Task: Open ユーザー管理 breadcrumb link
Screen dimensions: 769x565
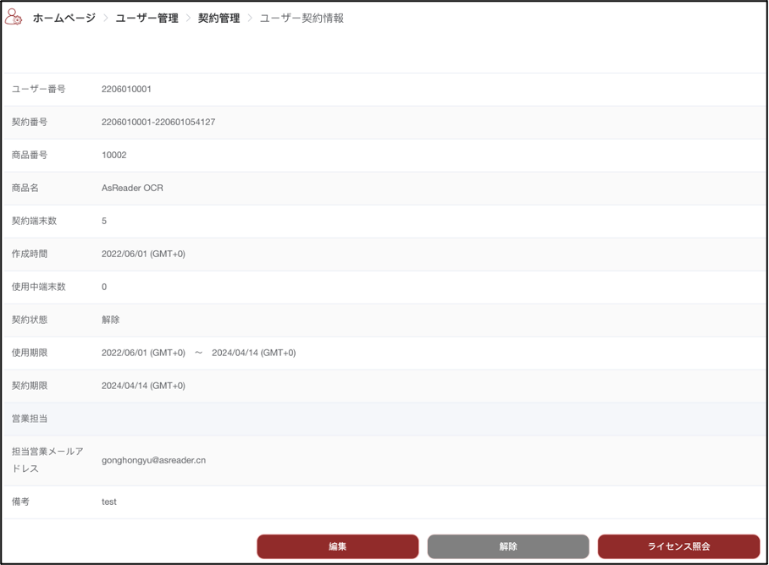Action: coord(147,18)
